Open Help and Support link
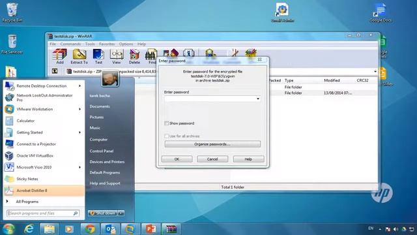Screen dimensions: 417x235 pos(105,183)
